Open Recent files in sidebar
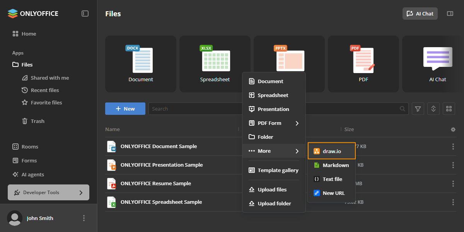Image resolution: width=464 pixels, height=232 pixels. [41, 90]
